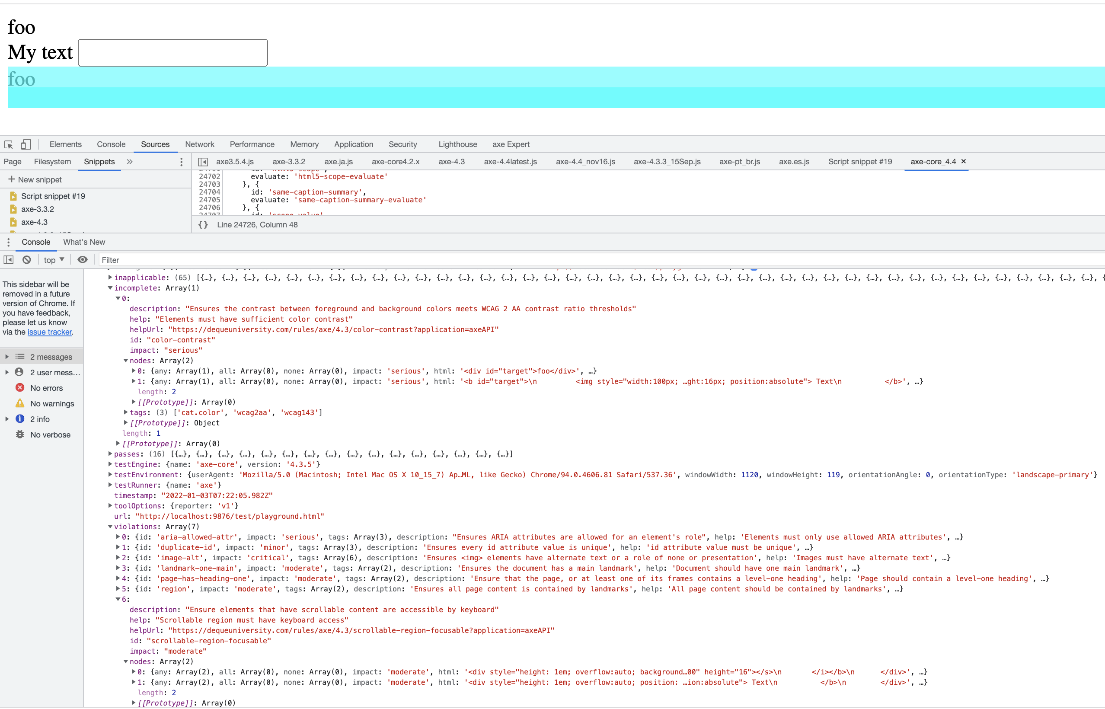The width and height of the screenshot is (1105, 709).
Task: Pretty-print code with the {} icon
Action: (203, 225)
